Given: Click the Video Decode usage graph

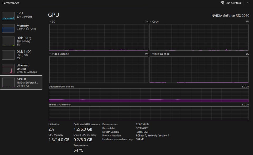Looking at the screenshot, I should click(x=199, y=70).
